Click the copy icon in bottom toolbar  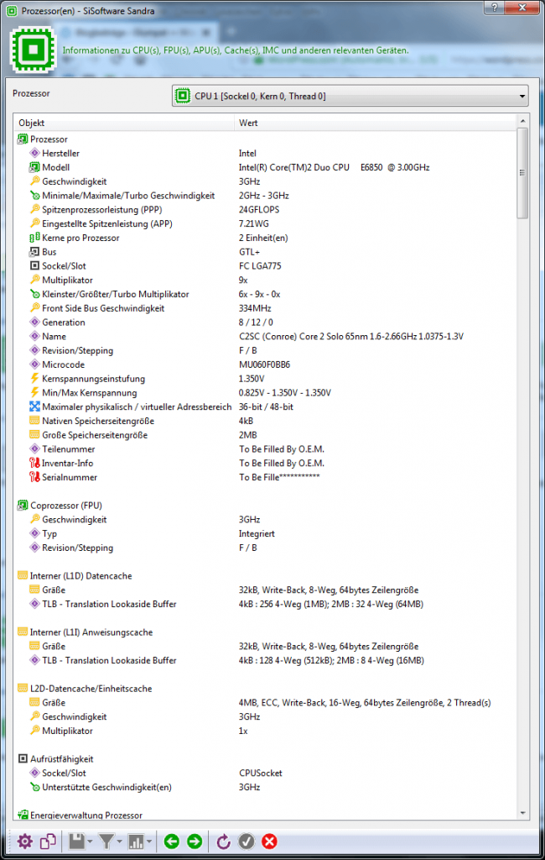(x=49, y=841)
